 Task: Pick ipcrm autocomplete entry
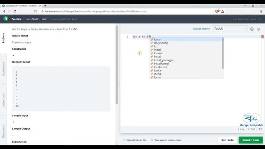[x=186, y=77]
